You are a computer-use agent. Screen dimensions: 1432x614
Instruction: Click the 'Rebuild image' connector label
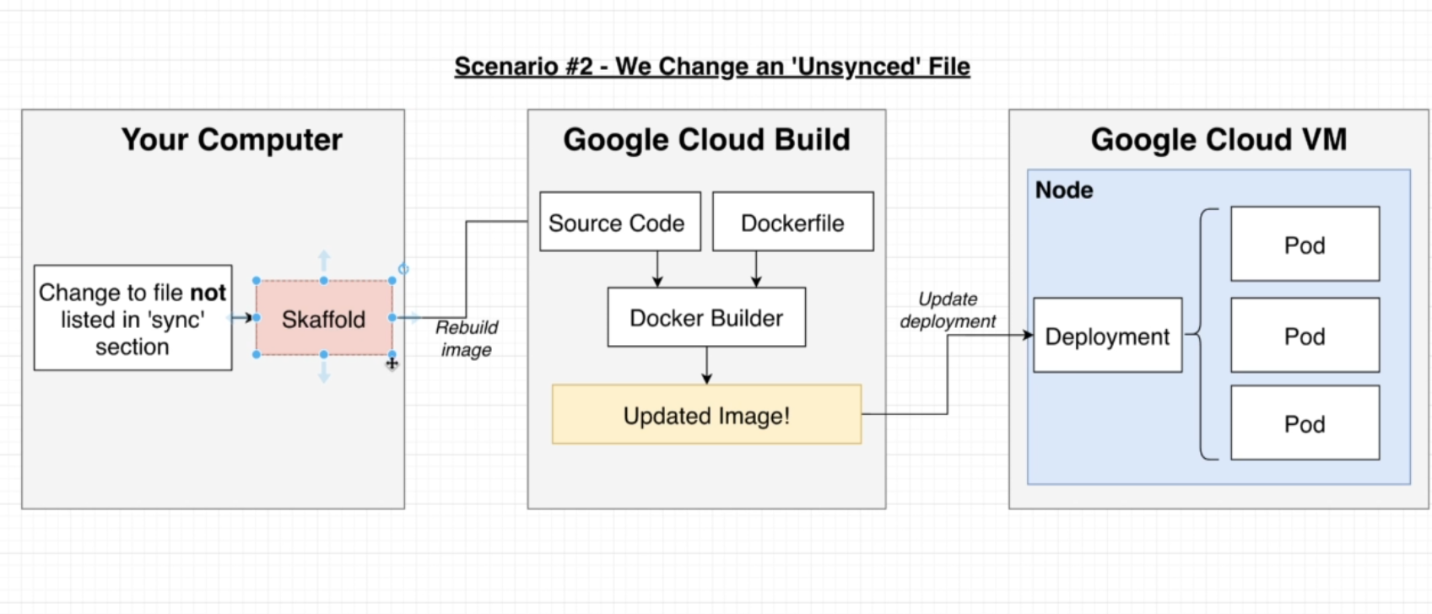(x=467, y=338)
